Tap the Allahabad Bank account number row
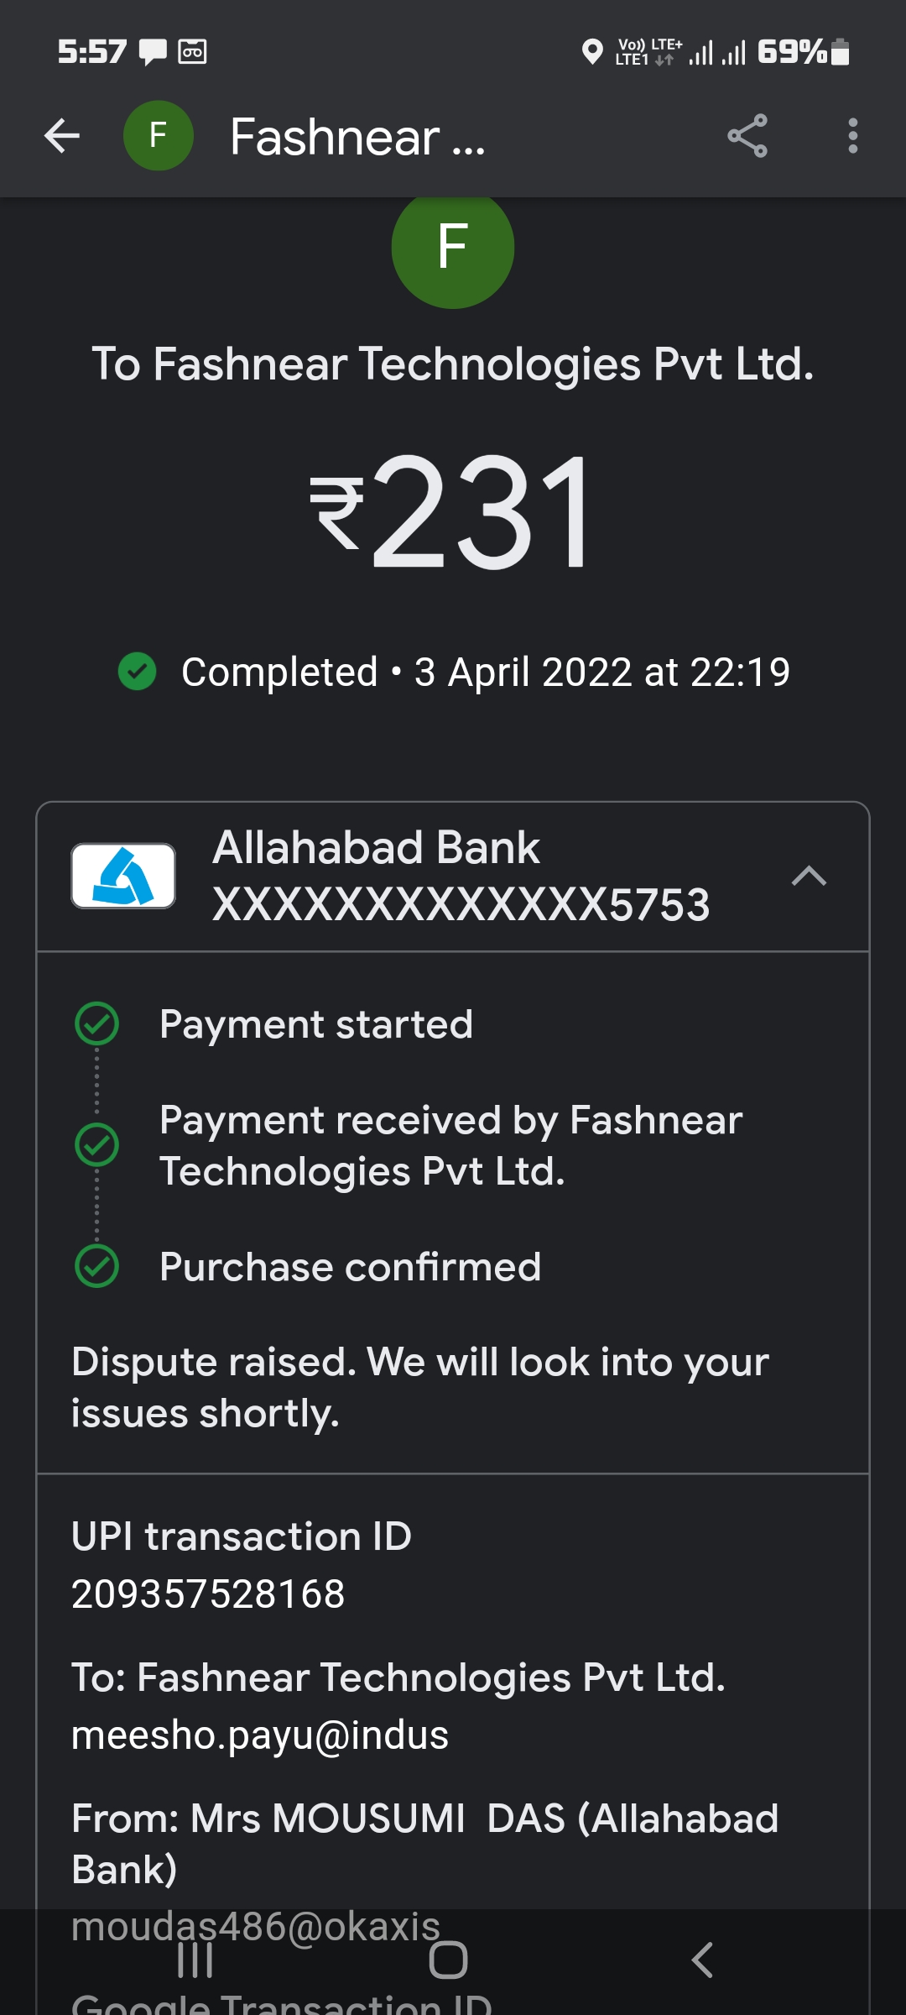The width and height of the screenshot is (906, 2015). [461, 905]
